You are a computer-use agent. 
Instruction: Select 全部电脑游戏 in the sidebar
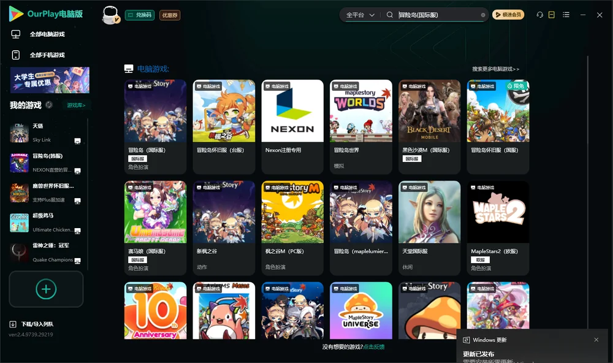tap(47, 34)
